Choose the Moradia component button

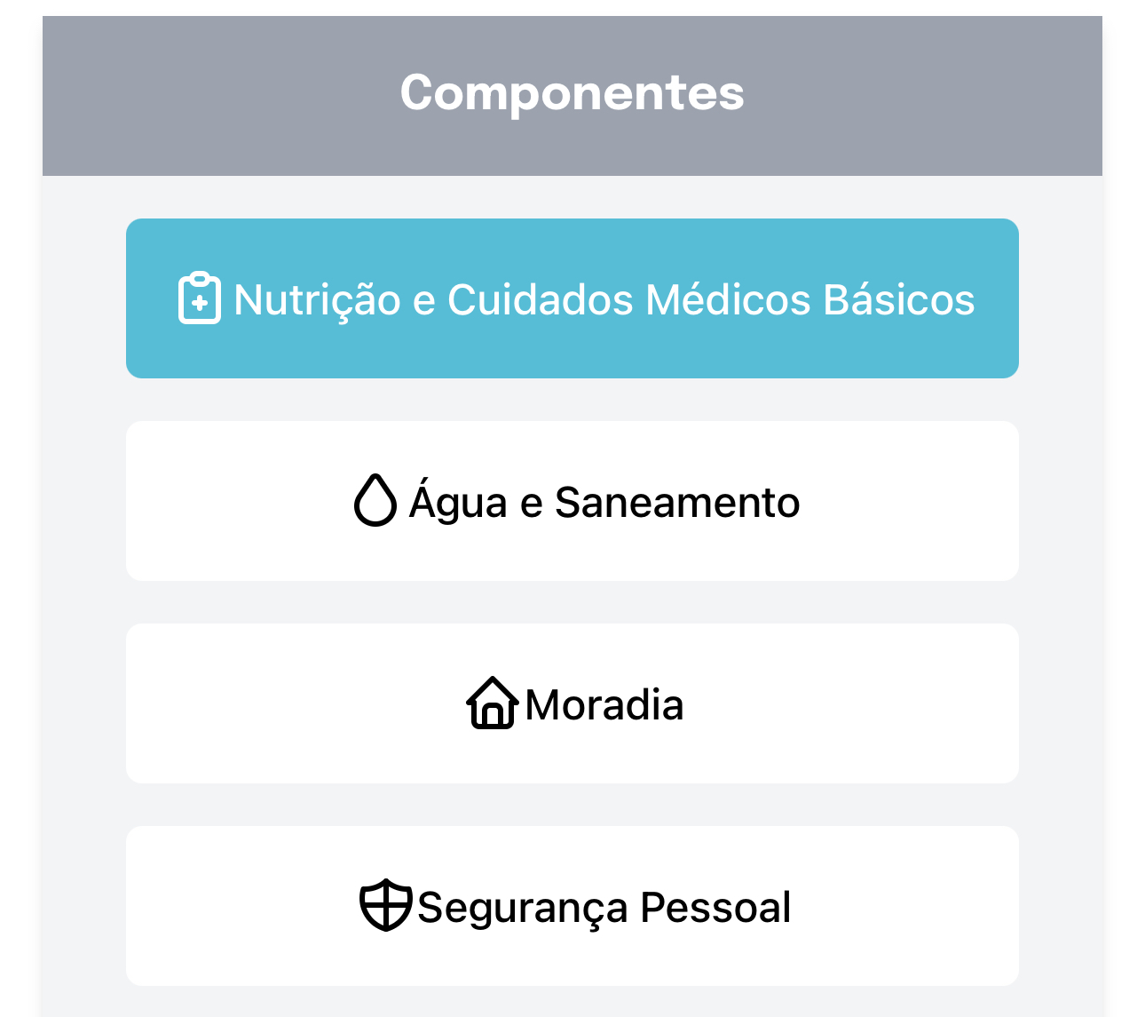[572, 703]
